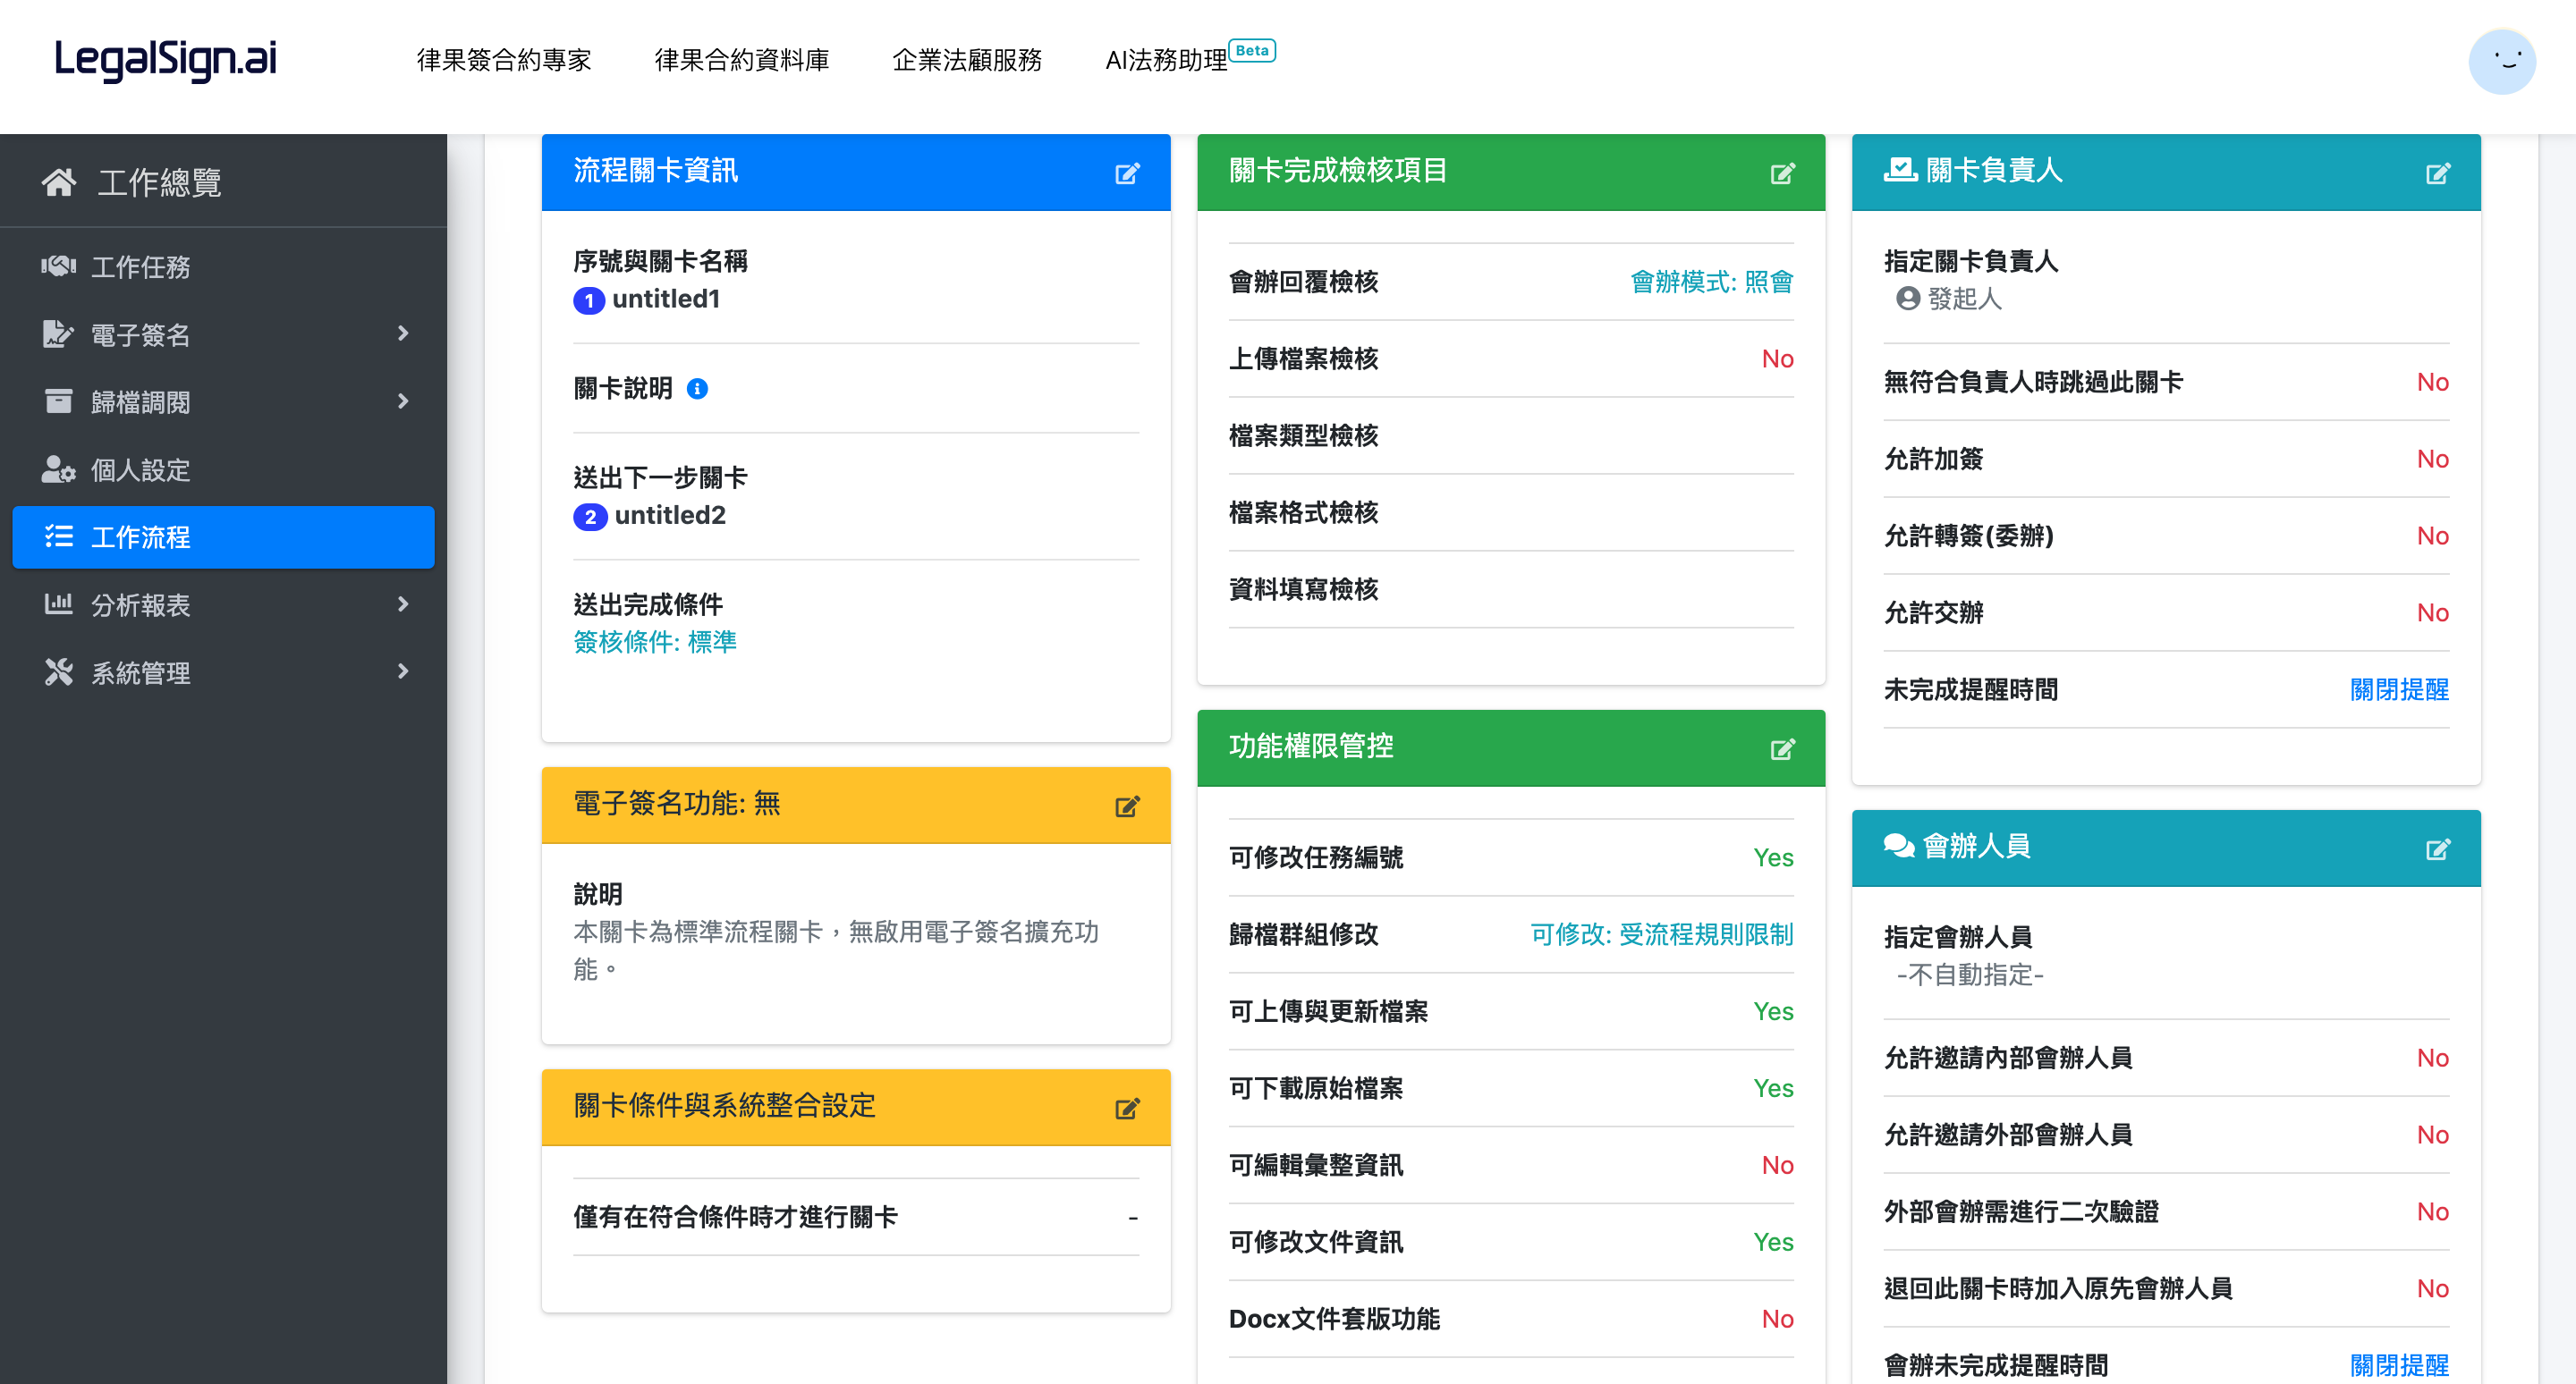The height and width of the screenshot is (1384, 2576).
Task: Click 可修改: 受流程規則限制 link
Action: [x=1662, y=934]
